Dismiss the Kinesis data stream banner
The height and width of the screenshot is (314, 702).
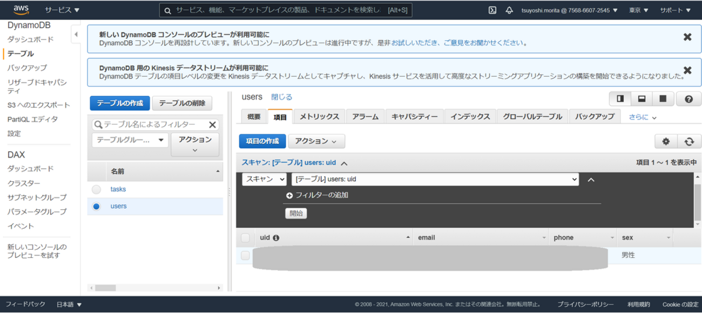click(x=687, y=70)
